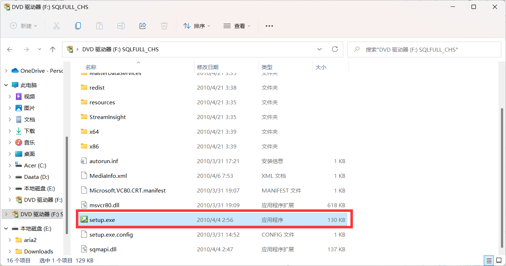Go up one folder with Up arrow
Image resolution: width=506 pixels, height=266 pixels.
click(53, 49)
